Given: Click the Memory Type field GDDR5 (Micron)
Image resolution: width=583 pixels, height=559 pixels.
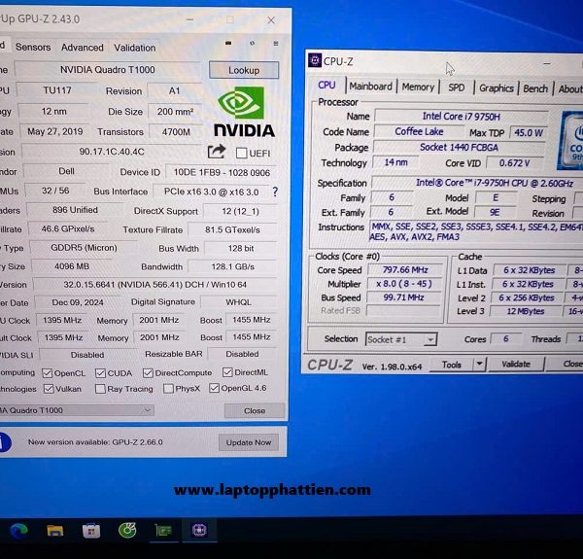Looking at the screenshot, I should [84, 248].
